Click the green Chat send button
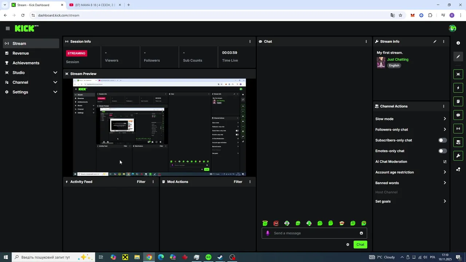Screen dimensions: 466x262 pos(360,245)
